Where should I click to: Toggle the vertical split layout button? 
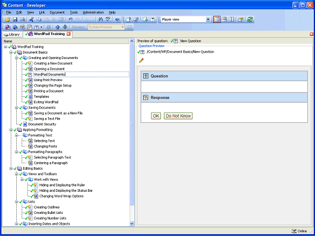tap(231, 20)
